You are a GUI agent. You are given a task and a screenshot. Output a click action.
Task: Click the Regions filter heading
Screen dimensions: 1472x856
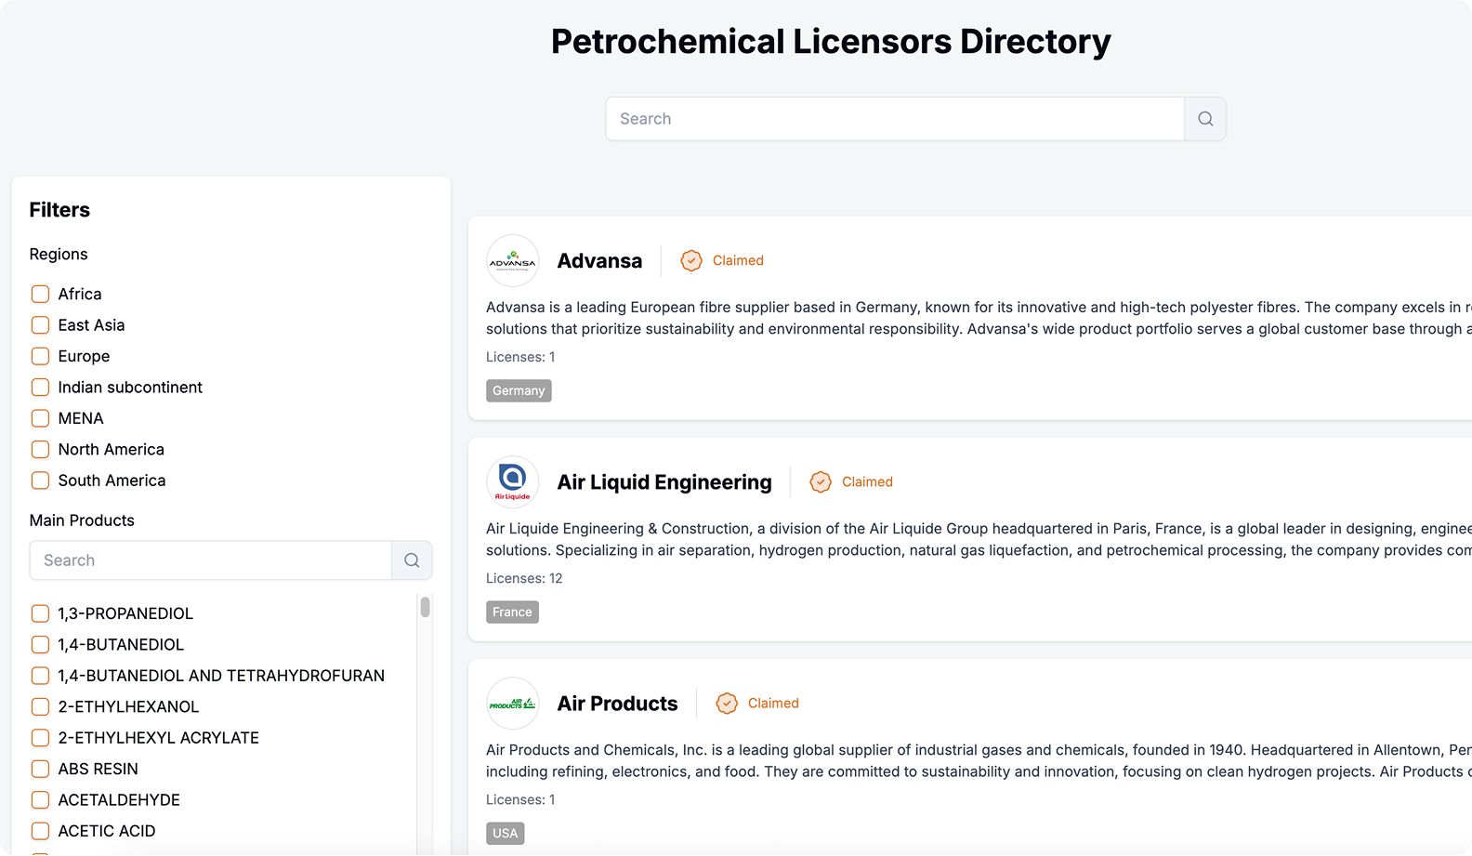point(59,255)
